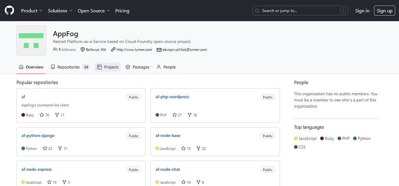Open the Open Source dropdown
The height and width of the screenshot is (186, 399).
point(94,11)
